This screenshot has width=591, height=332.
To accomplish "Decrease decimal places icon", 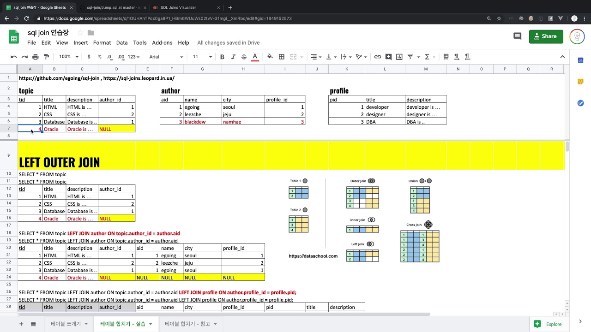I will (110, 57).
